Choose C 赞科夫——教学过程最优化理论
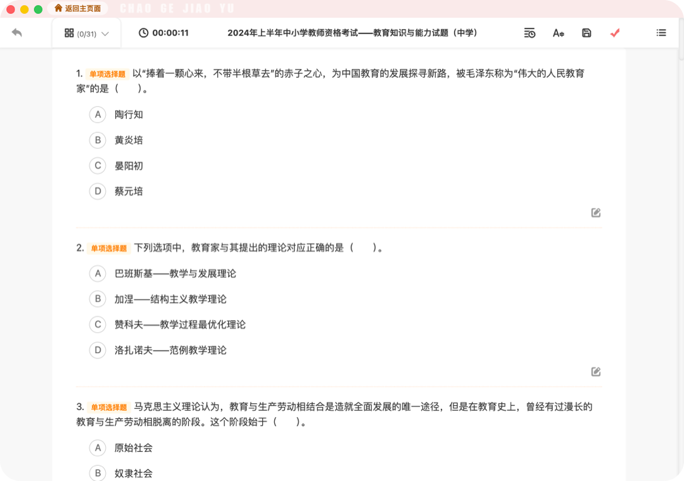 98,325
